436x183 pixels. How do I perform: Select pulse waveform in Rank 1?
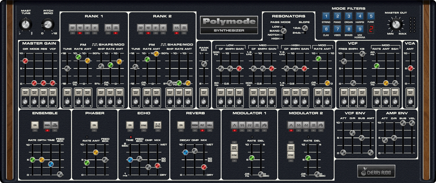coord(116,27)
